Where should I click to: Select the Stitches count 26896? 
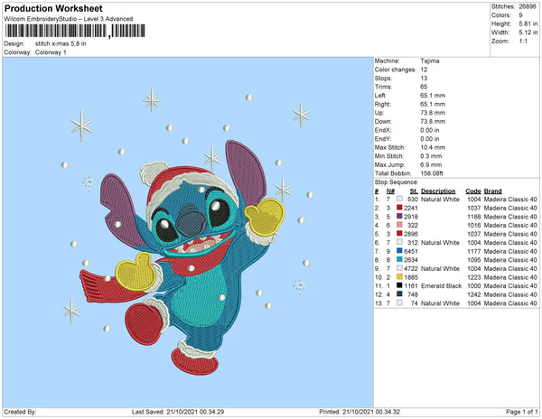(528, 6)
